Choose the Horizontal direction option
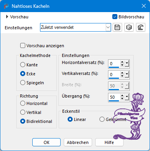Image resolution: width=150 pixels, height=151 pixels. tap(23, 103)
